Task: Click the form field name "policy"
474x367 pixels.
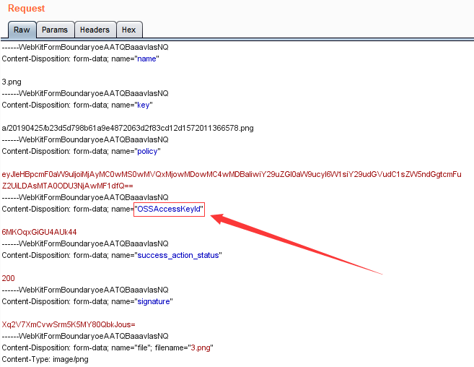Action: point(147,151)
